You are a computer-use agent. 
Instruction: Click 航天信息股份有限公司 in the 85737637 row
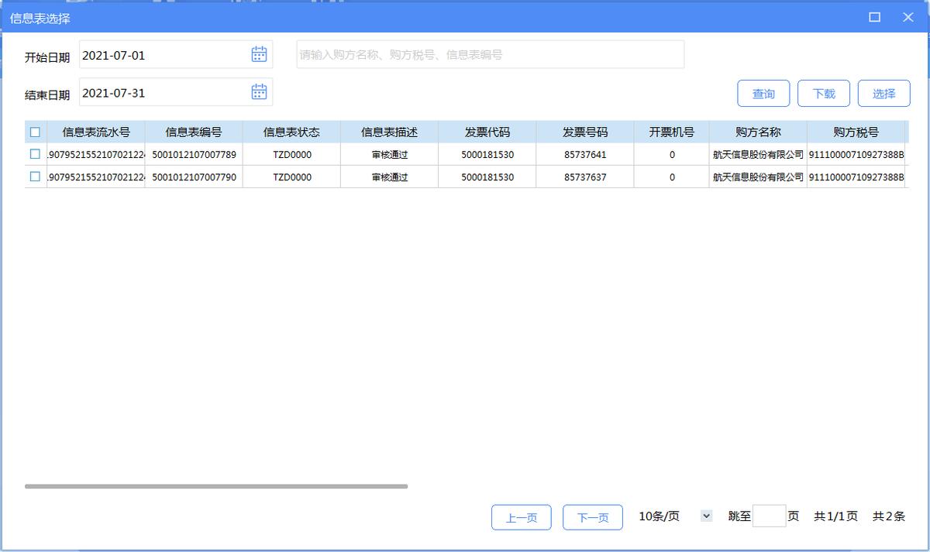coord(758,177)
